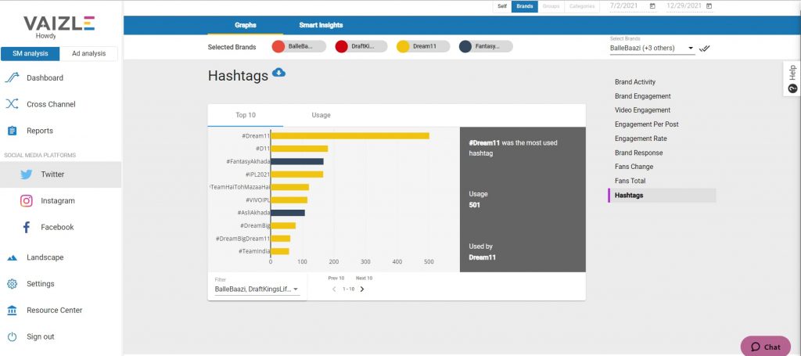
Task: Toggle the Fantasy brand chip
Action: 486,46
